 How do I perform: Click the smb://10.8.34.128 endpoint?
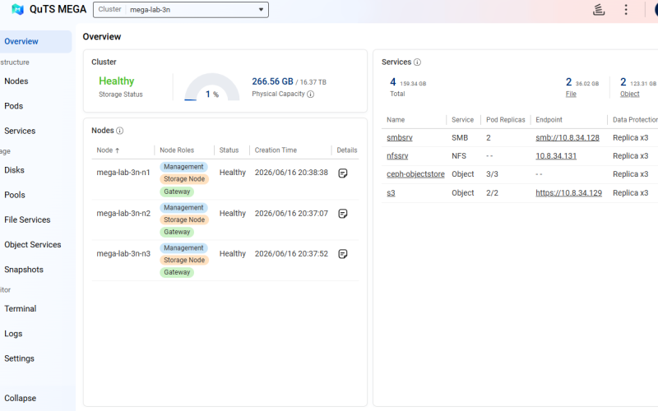click(568, 137)
